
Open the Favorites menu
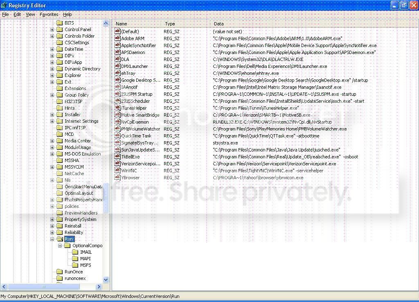(49, 14)
